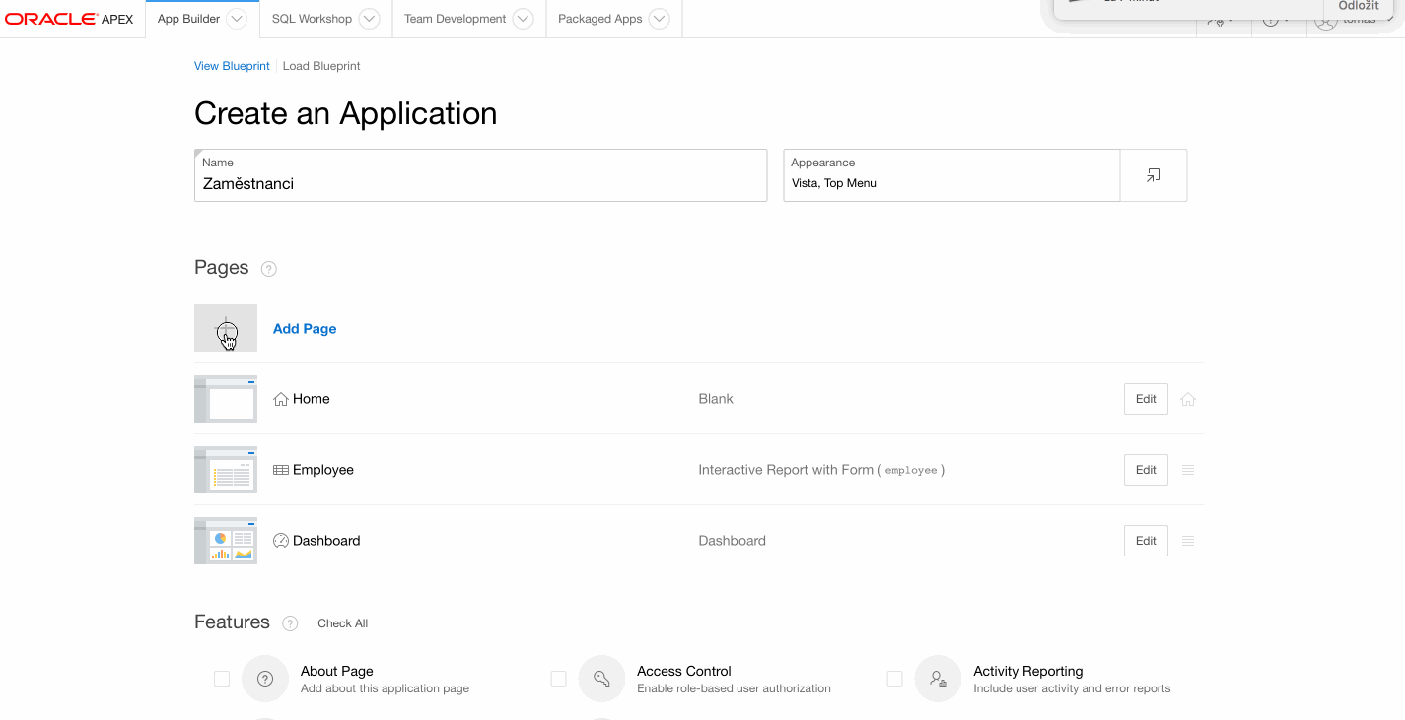The width and height of the screenshot is (1405, 720).
Task: Expand the Packaged Apps dropdown arrow
Action: 660,19
